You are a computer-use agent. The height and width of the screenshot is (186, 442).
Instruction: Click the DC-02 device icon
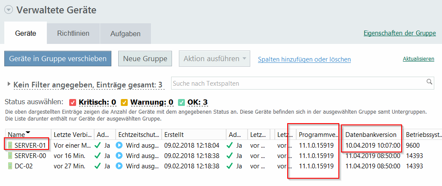coord(10,166)
